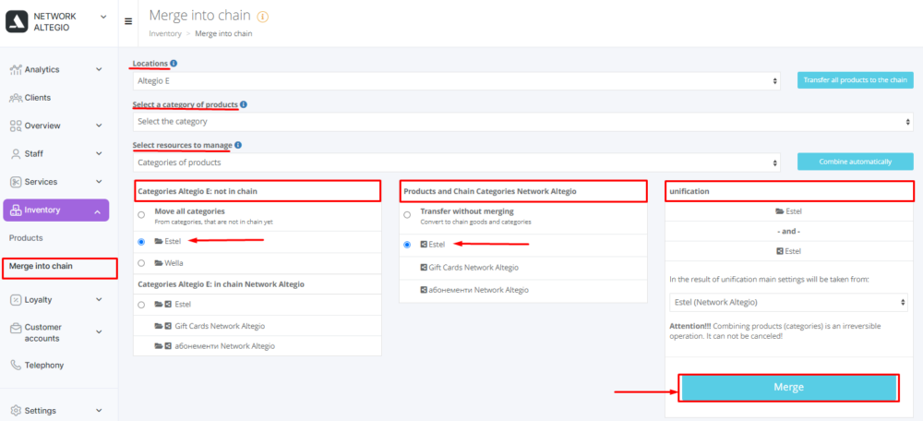Open the Locations dropdown showing Altegio E
The image size is (923, 421).
pos(457,81)
